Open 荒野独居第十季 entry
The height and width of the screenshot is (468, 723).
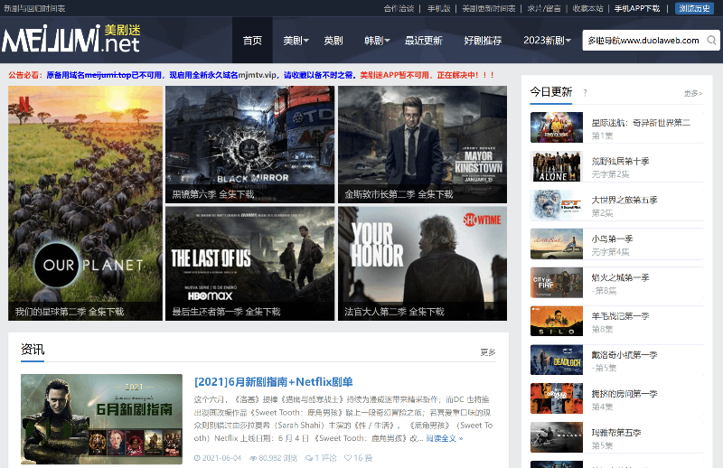(x=620, y=162)
